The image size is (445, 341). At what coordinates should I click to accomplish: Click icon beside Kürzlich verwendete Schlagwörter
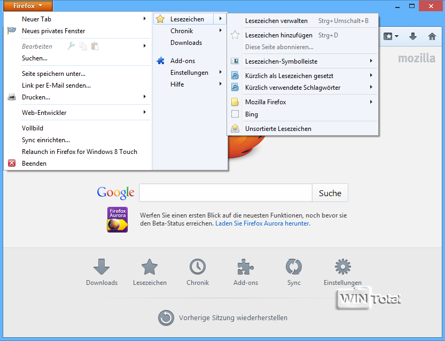(x=235, y=87)
